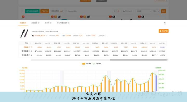Select the 2022-01 month column header
The width and height of the screenshot is (187, 102).
[162, 43]
